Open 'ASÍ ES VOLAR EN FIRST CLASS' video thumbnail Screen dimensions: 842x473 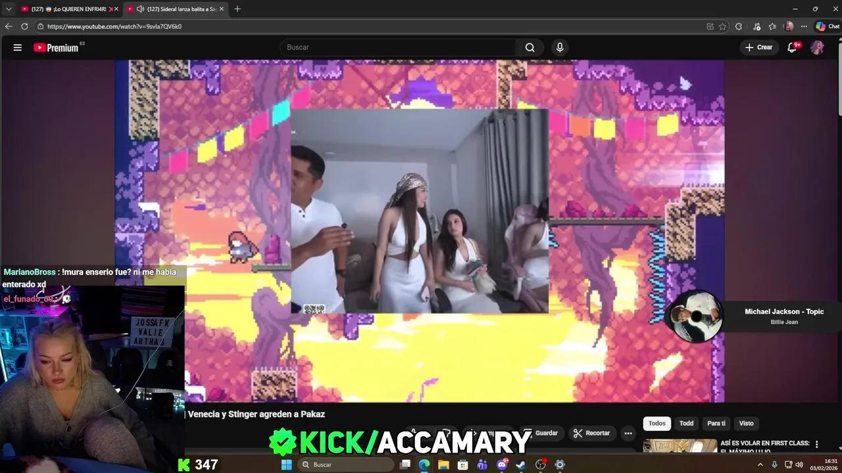(680, 445)
